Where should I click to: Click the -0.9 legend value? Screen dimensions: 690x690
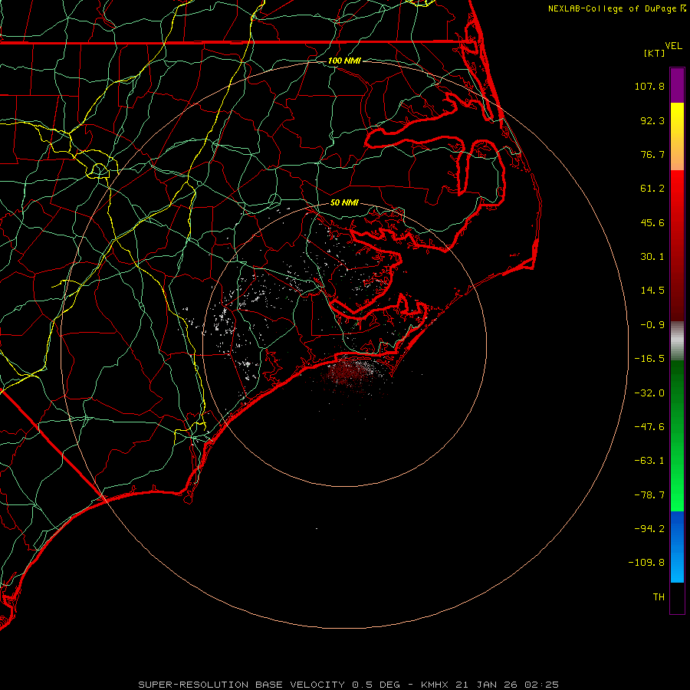click(x=652, y=325)
